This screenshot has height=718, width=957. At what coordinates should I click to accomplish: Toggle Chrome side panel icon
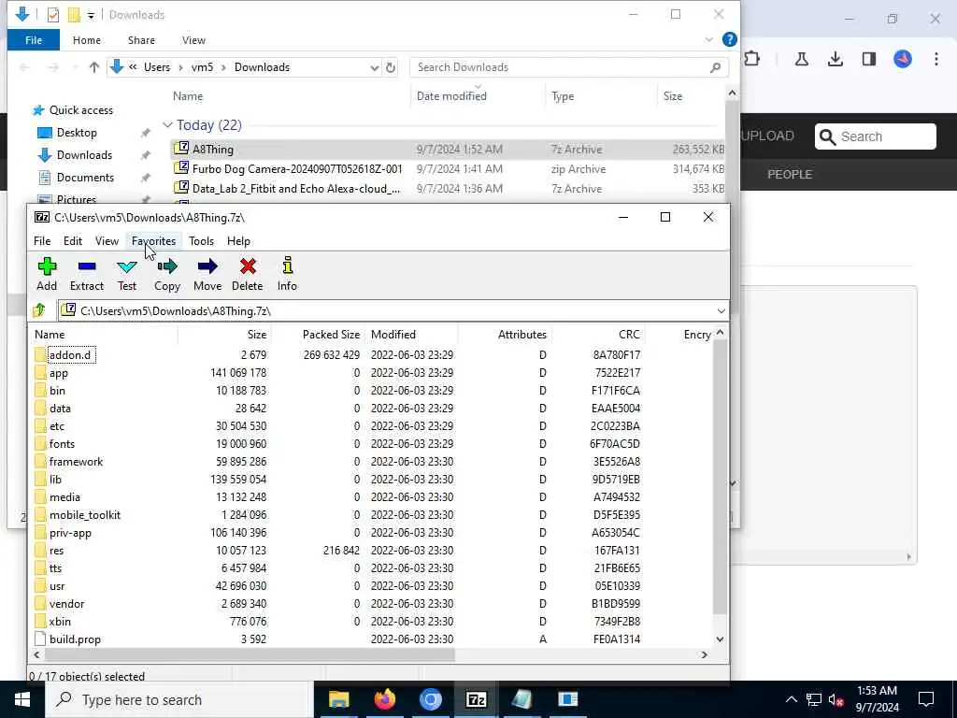click(868, 59)
